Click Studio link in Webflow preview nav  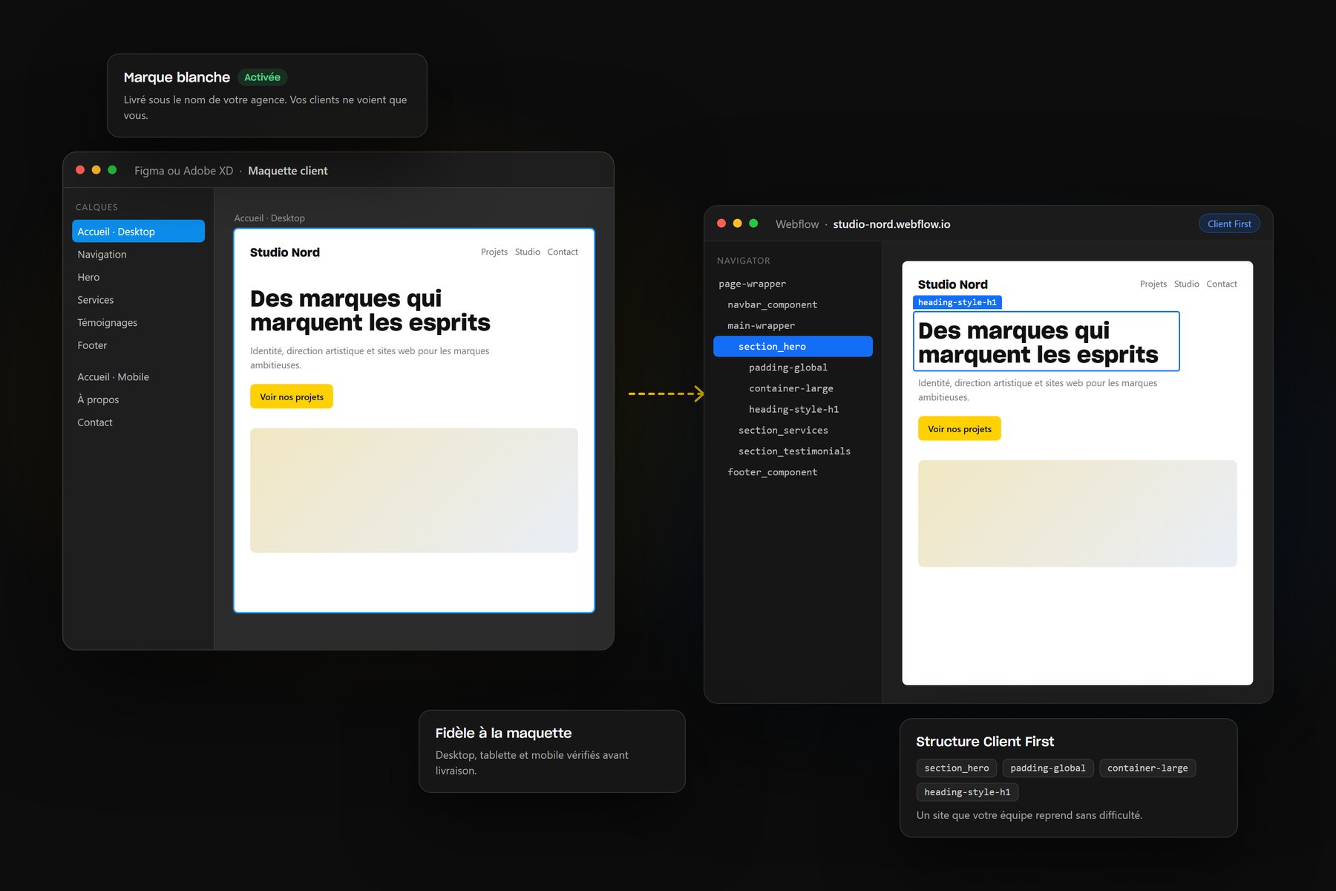[x=1187, y=284]
